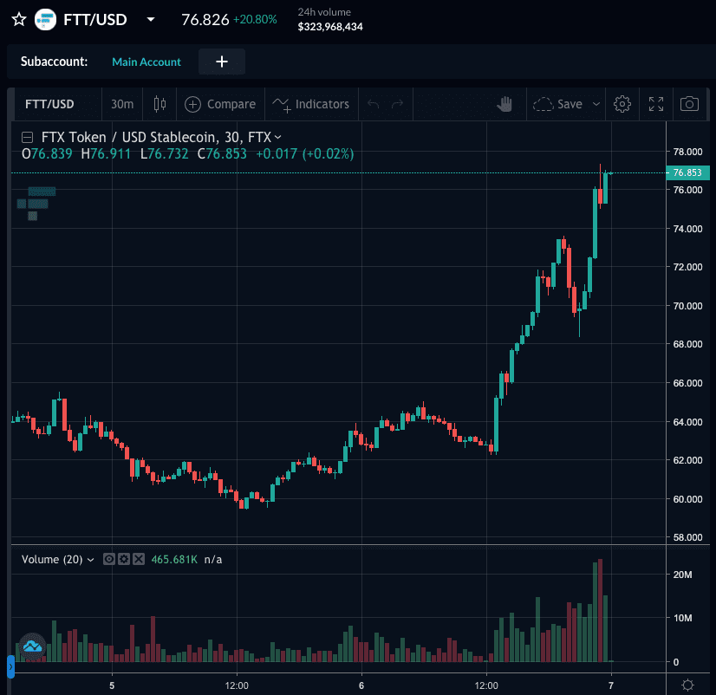This screenshot has height=695, width=716.
Task: Click the 78.000 price axis label
Action: [x=687, y=151]
